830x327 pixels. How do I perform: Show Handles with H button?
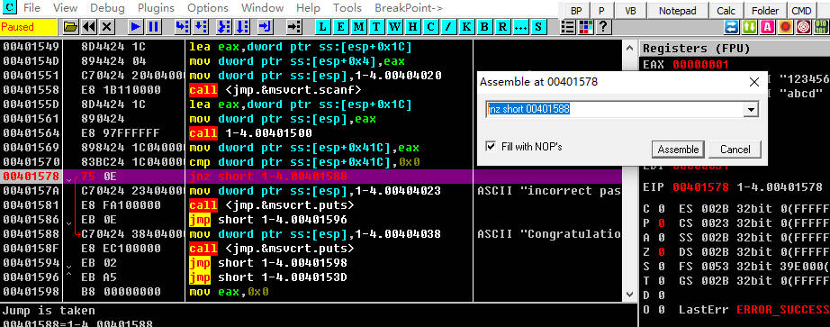pyautogui.click(x=413, y=26)
